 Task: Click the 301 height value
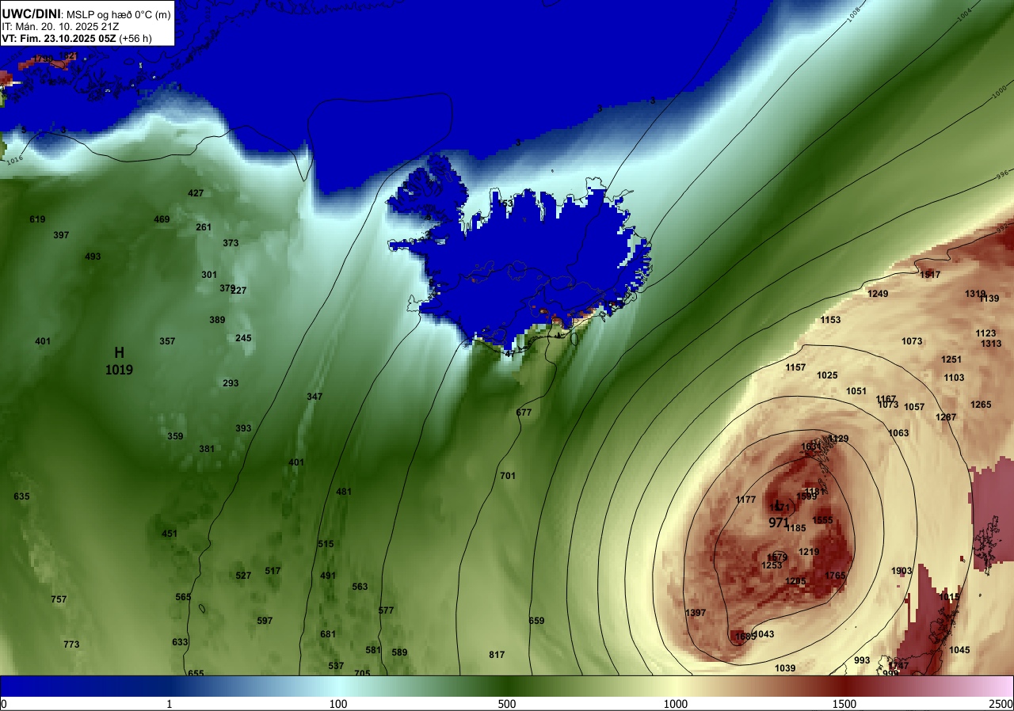click(209, 275)
